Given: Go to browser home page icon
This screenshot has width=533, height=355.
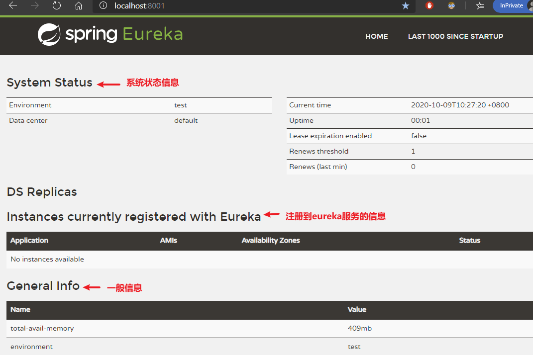Looking at the screenshot, I should (x=79, y=6).
